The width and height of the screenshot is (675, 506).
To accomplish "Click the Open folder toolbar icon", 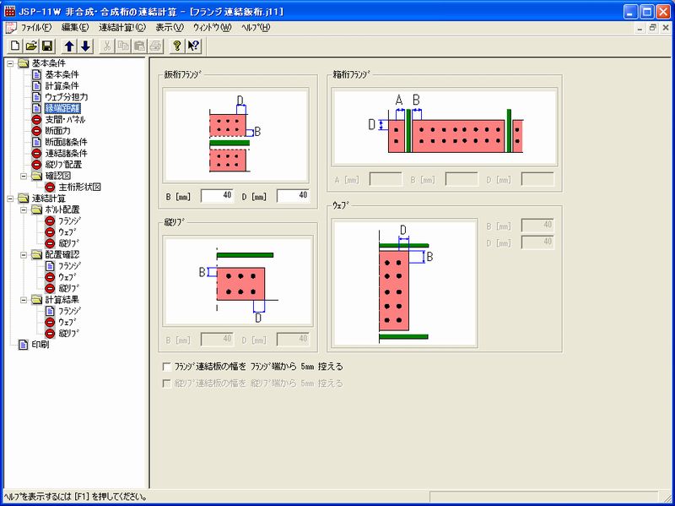I will pos(31,46).
